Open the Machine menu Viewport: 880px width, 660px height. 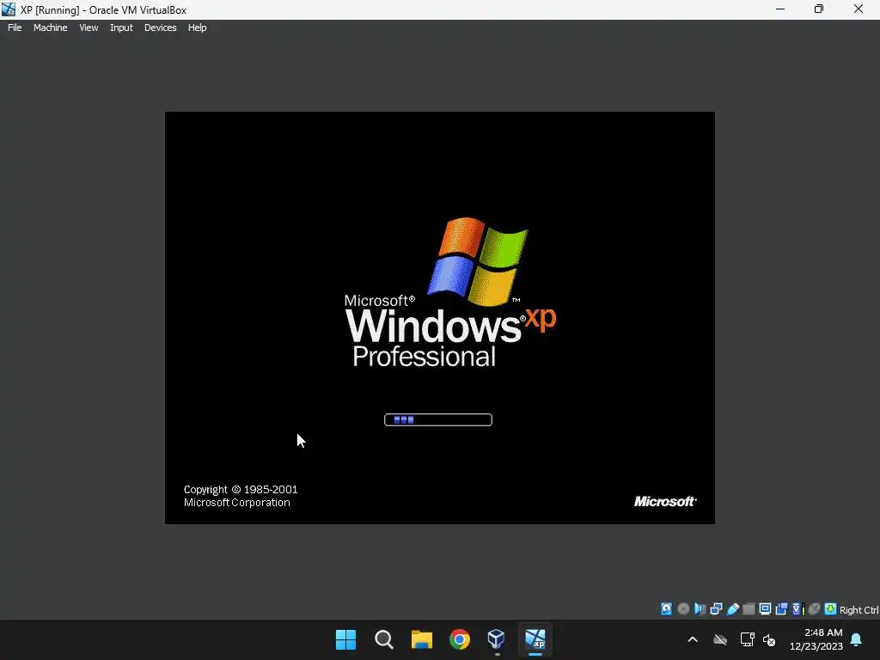pyautogui.click(x=50, y=27)
